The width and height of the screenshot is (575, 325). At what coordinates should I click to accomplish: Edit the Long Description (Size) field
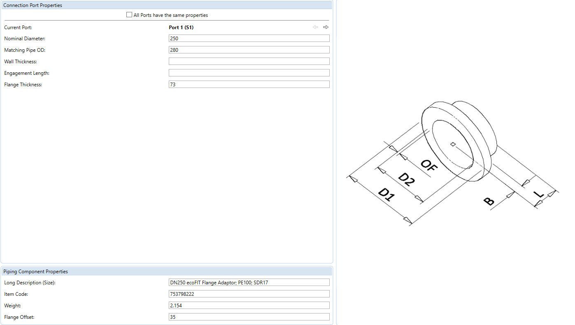tap(249, 282)
